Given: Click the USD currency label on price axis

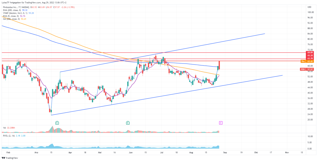Looking at the screenshot, I should [x=309, y=7].
